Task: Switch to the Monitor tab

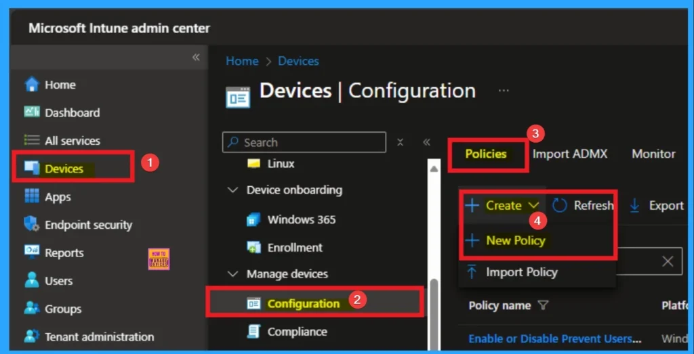Action: [653, 154]
